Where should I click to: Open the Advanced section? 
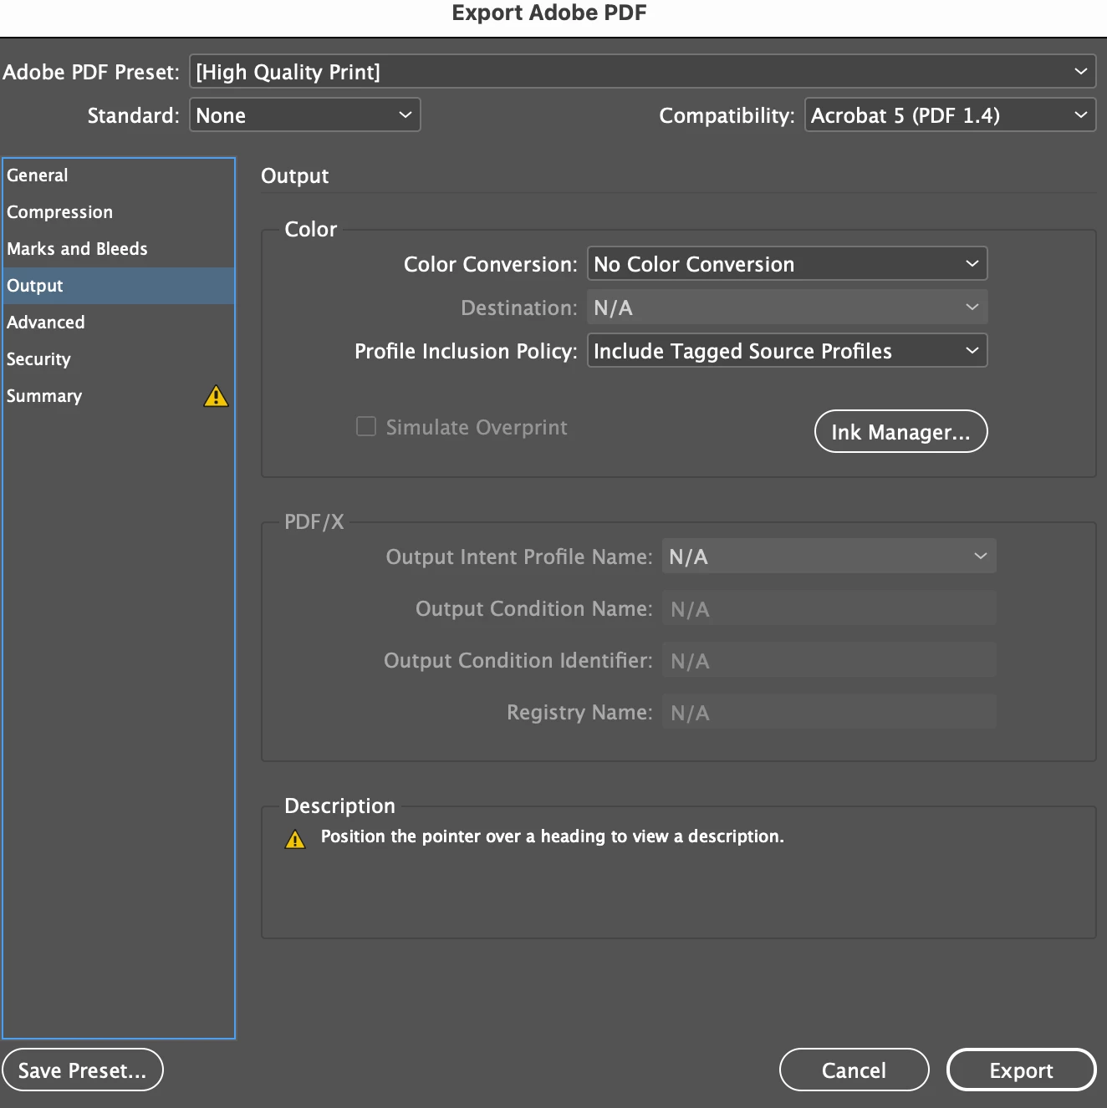coord(119,323)
